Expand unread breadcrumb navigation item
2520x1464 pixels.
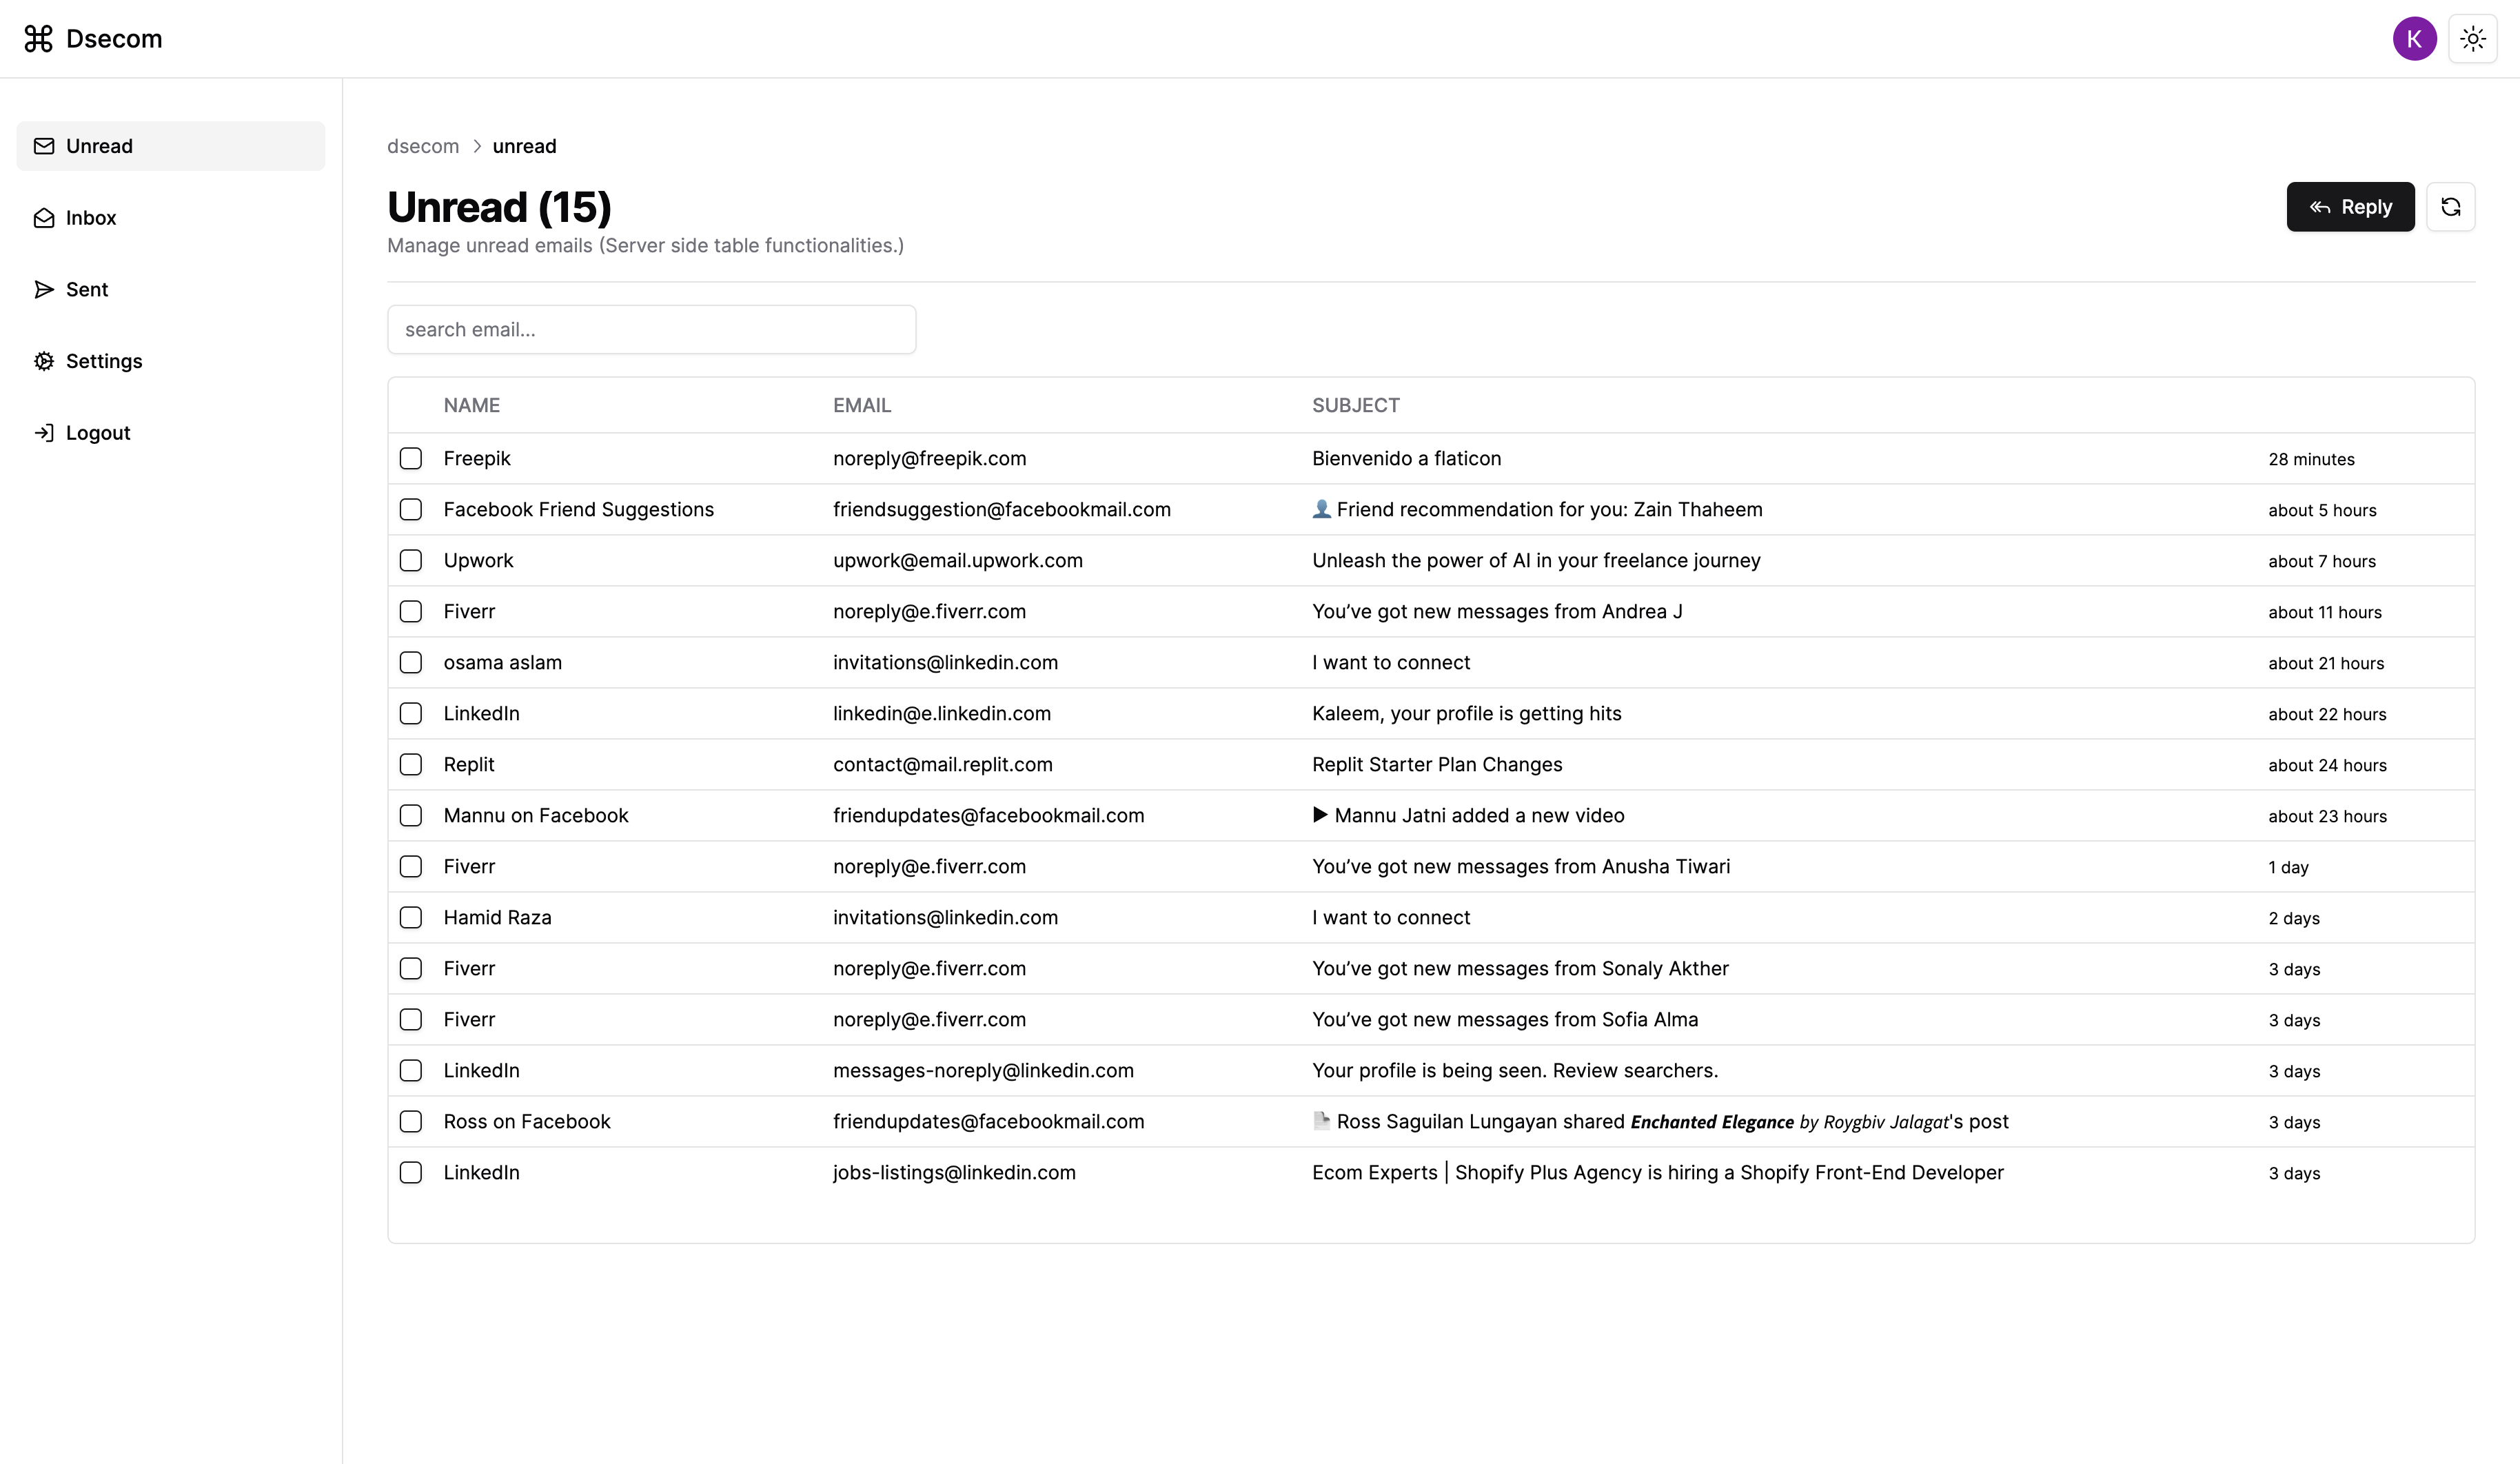pos(523,145)
